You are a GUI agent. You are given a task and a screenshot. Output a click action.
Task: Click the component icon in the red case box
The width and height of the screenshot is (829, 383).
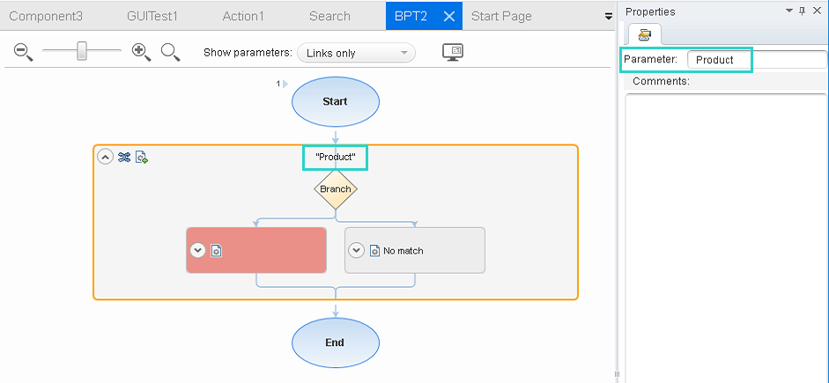pyautogui.click(x=217, y=251)
